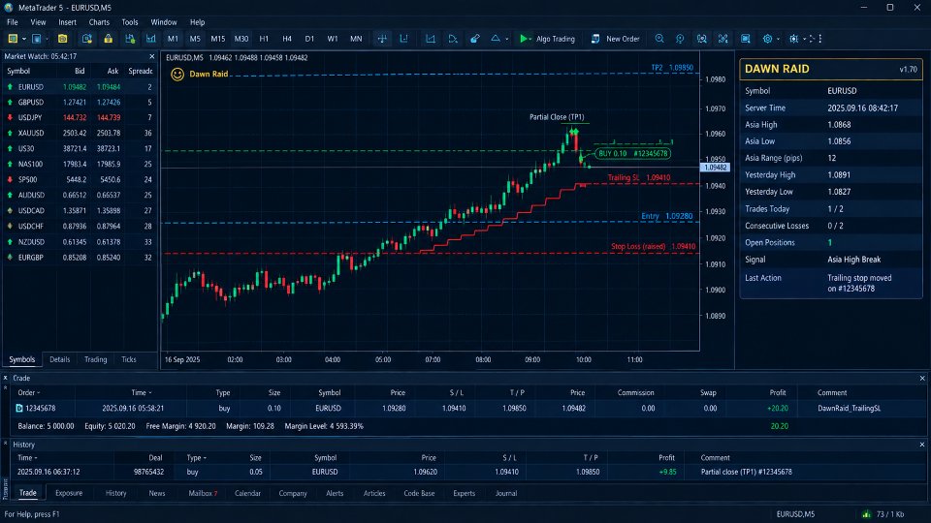Switch chart to H1 timeframe
Screen dimensions: 931x523
tap(264, 39)
